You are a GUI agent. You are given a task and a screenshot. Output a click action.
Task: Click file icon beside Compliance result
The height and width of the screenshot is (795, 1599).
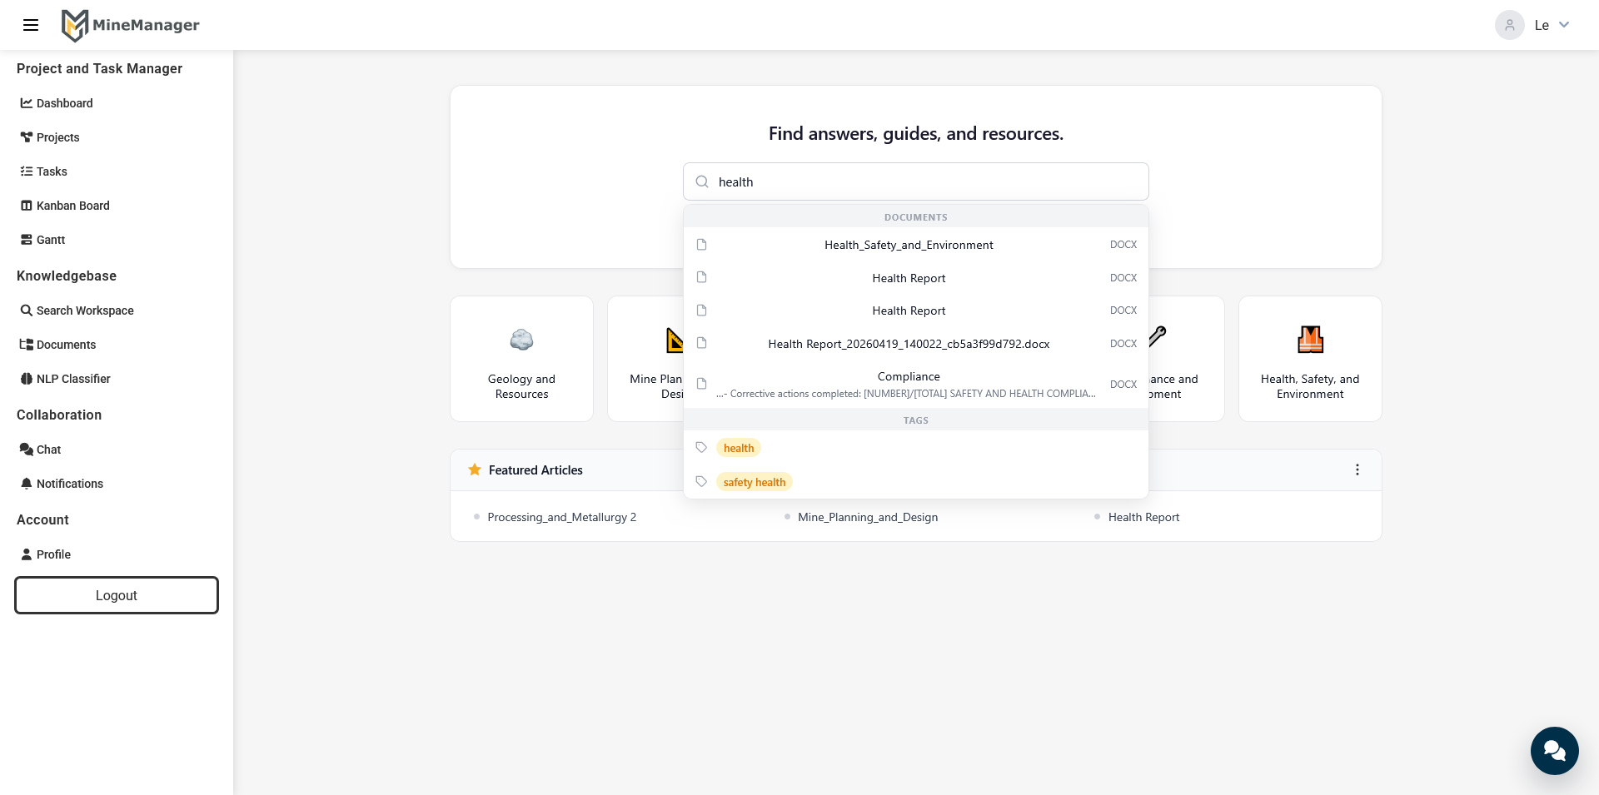pyautogui.click(x=701, y=384)
